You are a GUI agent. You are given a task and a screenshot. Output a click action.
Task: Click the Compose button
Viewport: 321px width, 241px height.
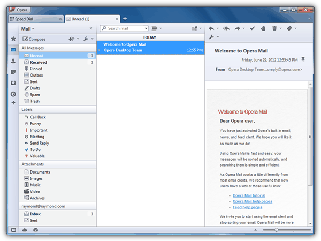[x=34, y=39]
